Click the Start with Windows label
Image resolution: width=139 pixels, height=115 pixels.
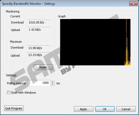click(23, 93)
